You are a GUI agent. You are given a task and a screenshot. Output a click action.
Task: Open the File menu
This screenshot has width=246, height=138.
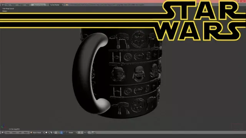tap(8, 5)
